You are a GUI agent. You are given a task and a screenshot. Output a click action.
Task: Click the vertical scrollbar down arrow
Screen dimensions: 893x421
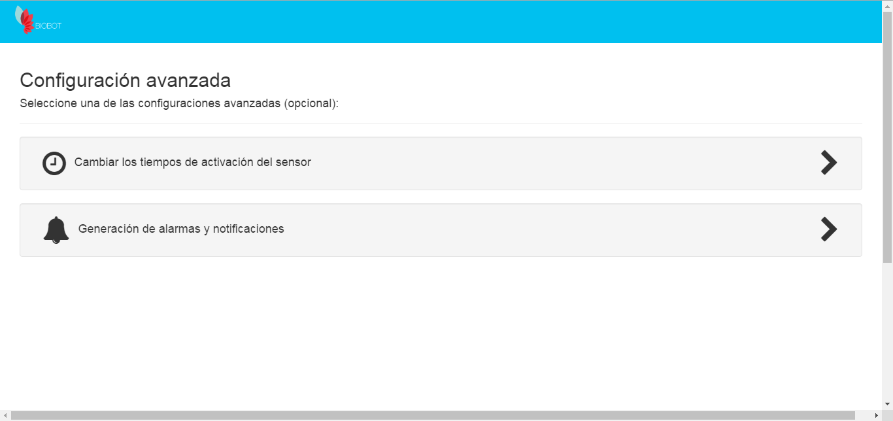(x=887, y=404)
